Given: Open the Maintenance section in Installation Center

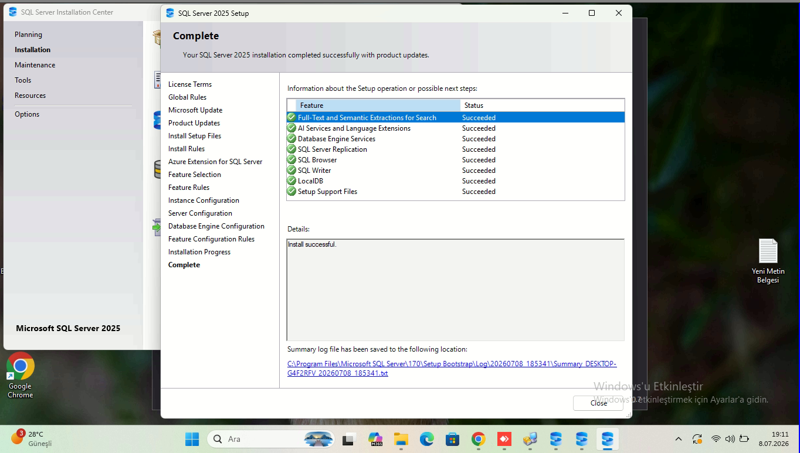Looking at the screenshot, I should point(35,65).
